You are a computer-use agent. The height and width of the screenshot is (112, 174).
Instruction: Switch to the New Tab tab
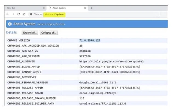click(x=25, y=8)
